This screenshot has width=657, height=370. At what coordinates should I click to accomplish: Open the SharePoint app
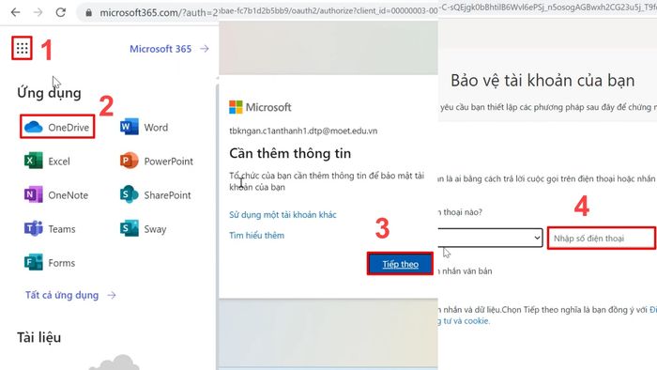(156, 194)
